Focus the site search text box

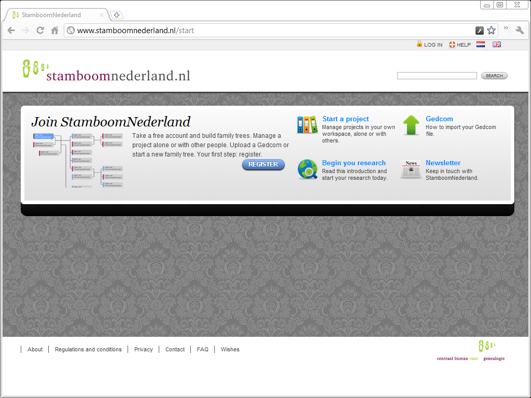coord(437,76)
